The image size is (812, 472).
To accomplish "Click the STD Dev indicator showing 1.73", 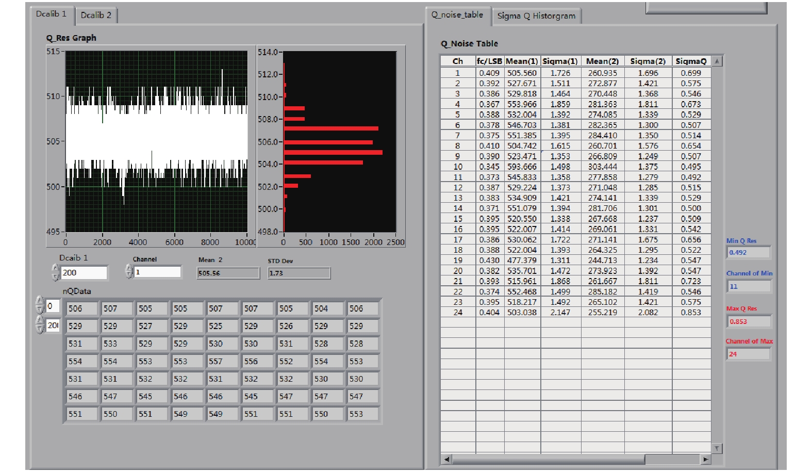I will click(x=299, y=273).
